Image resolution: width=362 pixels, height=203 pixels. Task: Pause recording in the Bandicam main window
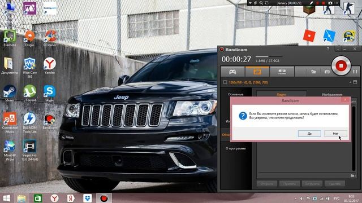coord(355,72)
